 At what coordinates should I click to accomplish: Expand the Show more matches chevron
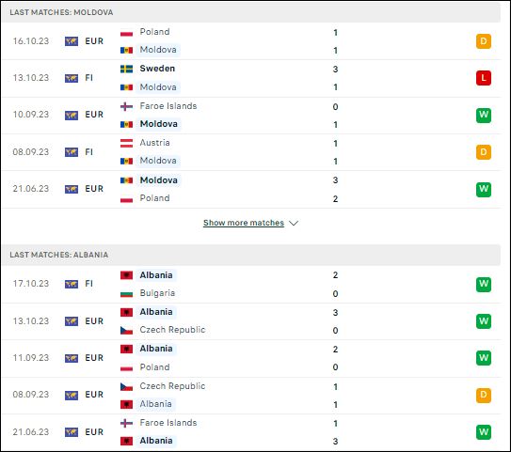(294, 224)
